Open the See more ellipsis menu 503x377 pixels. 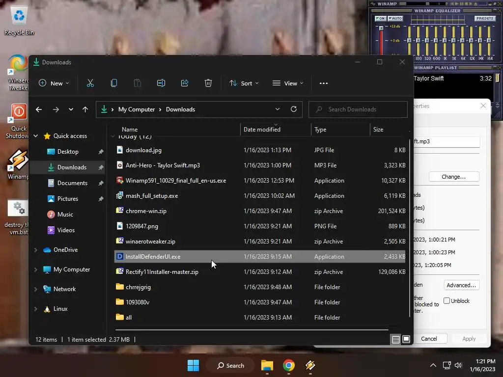click(324, 83)
